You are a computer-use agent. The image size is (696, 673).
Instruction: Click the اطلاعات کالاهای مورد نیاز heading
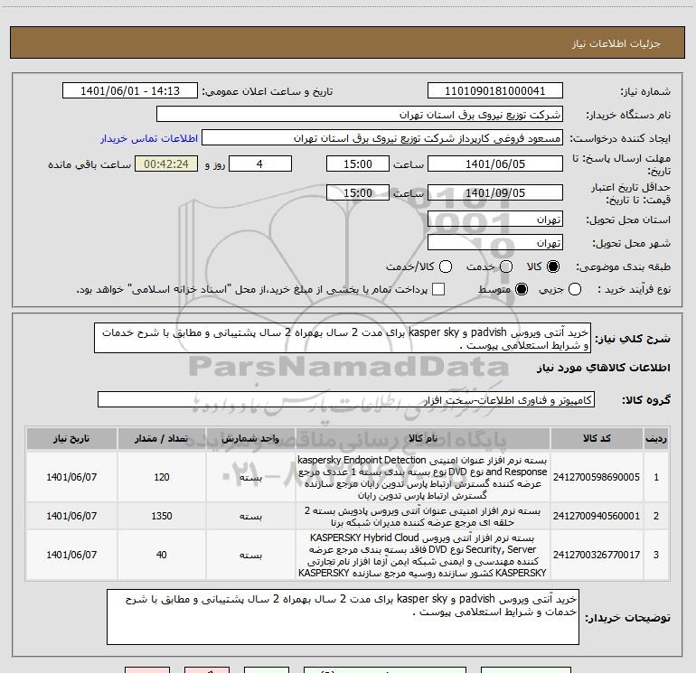604,368
